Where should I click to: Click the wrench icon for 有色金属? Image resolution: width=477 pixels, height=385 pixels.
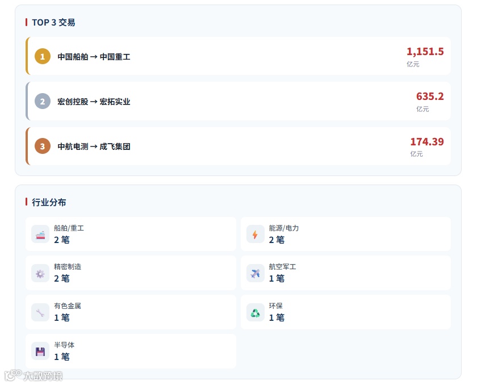[40, 312]
